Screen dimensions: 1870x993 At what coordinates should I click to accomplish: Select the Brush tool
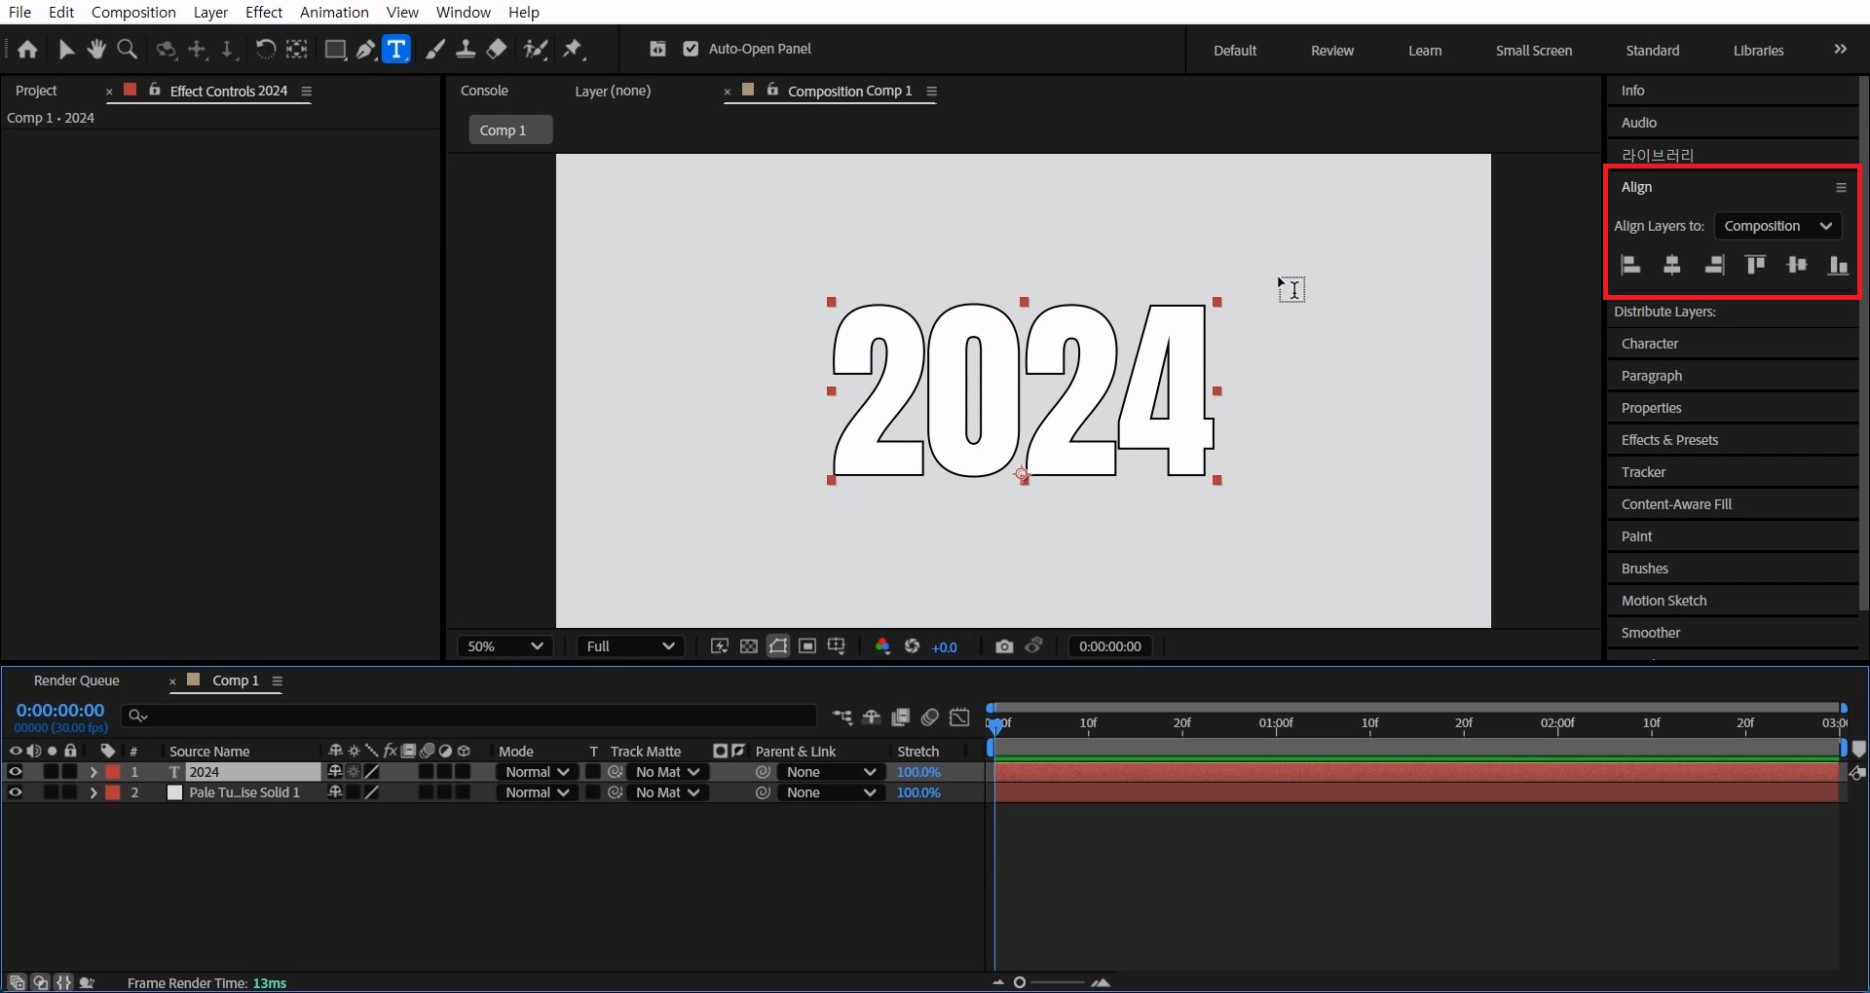coord(436,50)
